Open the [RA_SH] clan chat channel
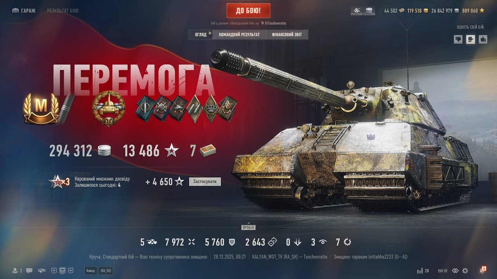This screenshot has width=497, height=279. tap(105, 270)
